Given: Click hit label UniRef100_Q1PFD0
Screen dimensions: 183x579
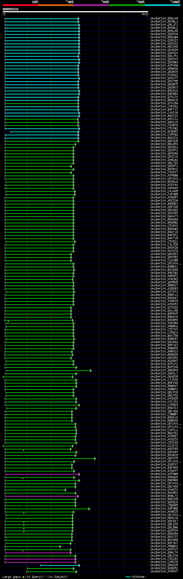Looking at the screenshot, I should point(164,531).
